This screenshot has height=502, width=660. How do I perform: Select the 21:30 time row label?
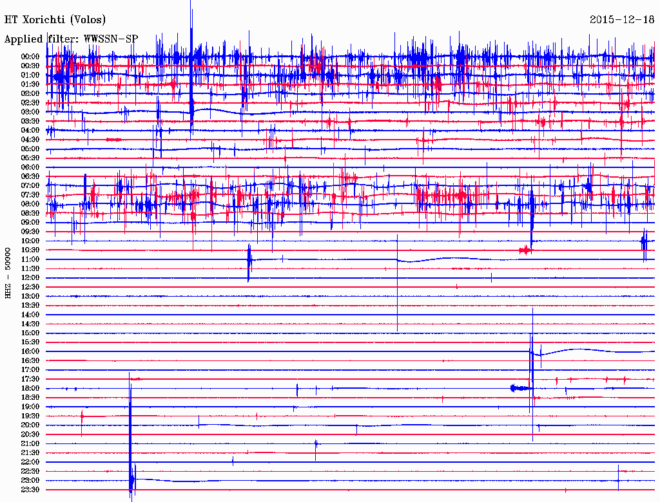click(x=30, y=453)
